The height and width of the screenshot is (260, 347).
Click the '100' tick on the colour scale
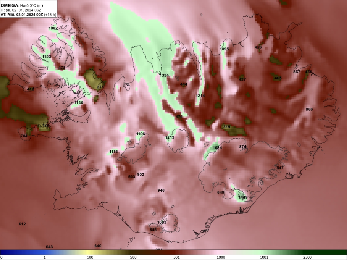(90, 257)
